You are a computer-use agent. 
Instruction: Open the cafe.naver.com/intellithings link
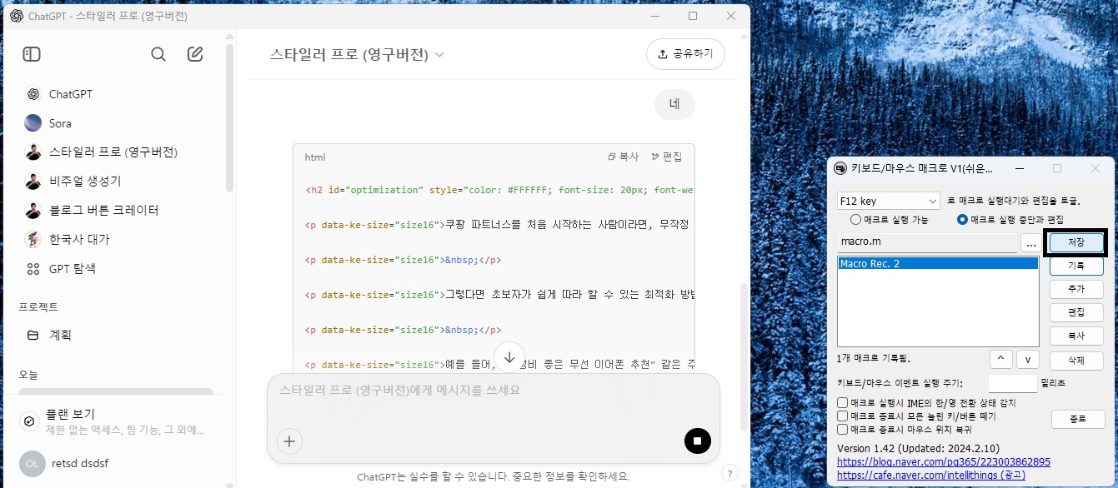point(930,475)
